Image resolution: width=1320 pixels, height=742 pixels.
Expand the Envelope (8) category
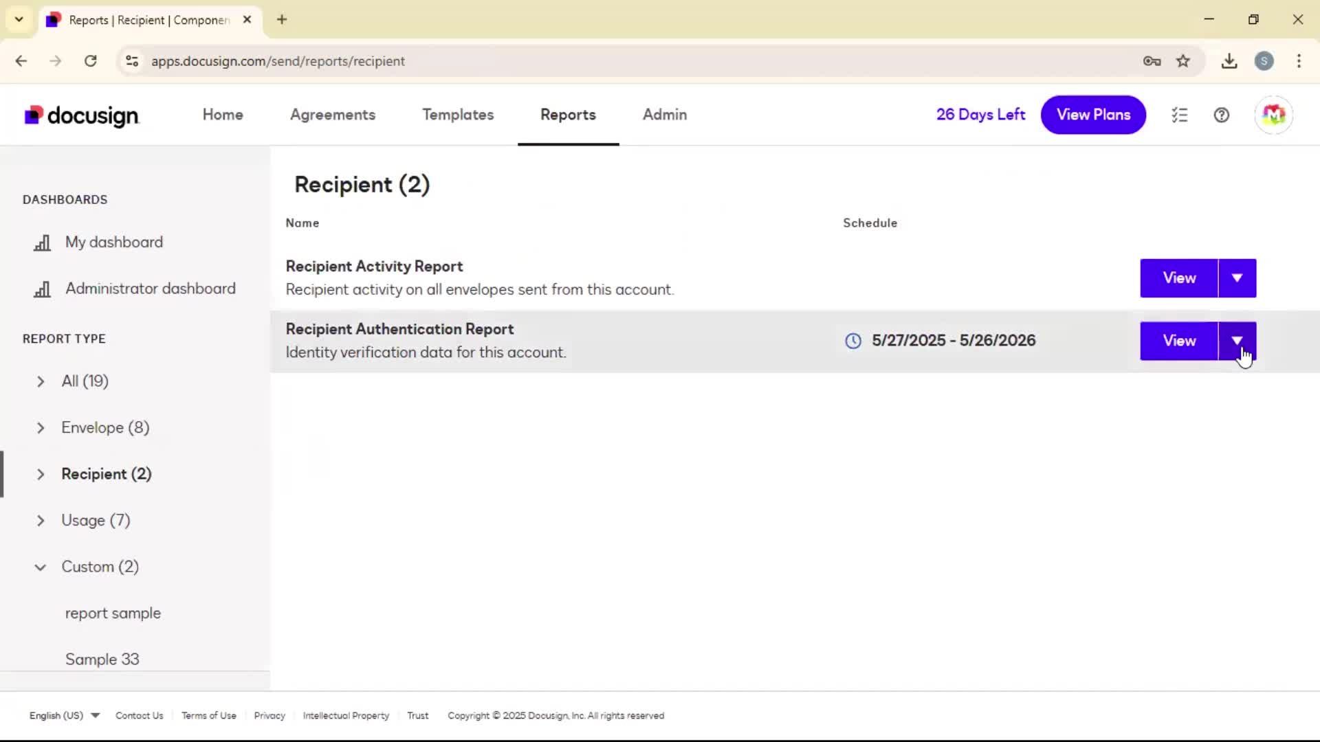41,428
